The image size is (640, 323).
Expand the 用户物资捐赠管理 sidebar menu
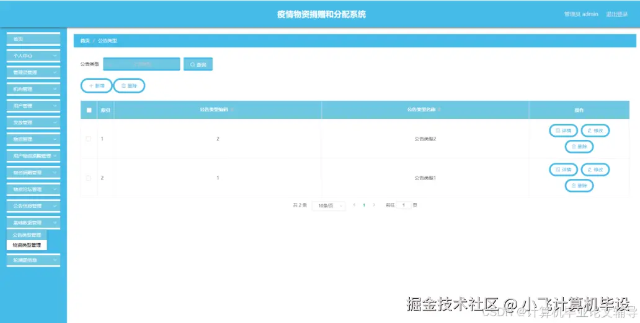[x=33, y=156]
